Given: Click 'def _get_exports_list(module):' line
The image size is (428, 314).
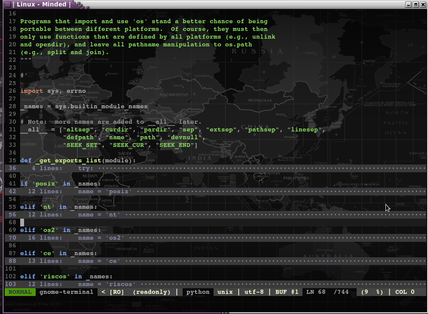Looking at the screenshot, I should (x=78, y=160).
